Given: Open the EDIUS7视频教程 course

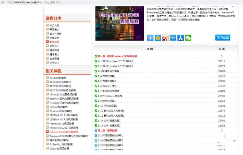Looking at the screenshot, I should (58, 107).
